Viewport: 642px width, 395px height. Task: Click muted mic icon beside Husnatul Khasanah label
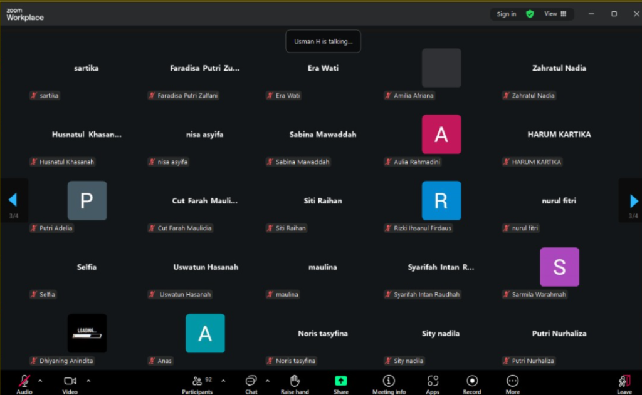(34, 162)
